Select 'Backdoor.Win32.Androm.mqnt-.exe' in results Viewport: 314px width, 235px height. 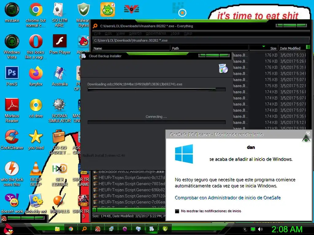click(x=129, y=171)
